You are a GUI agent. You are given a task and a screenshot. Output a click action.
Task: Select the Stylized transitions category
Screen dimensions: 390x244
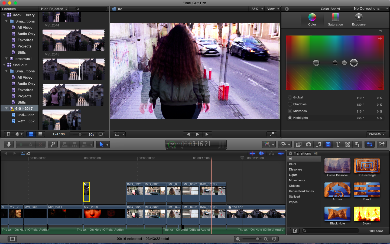[294, 197]
